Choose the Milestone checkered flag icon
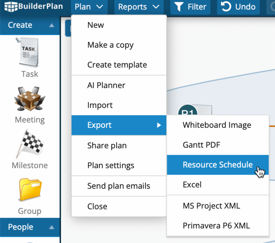Image resolution: width=275 pixels, height=243 pixels. [x=29, y=145]
